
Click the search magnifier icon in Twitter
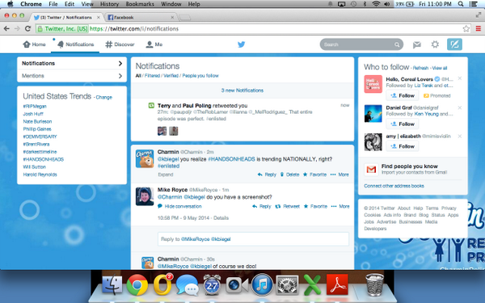pyautogui.click(x=397, y=44)
